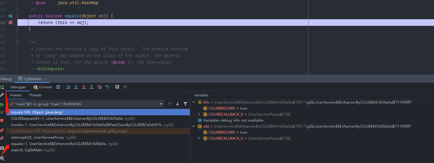Click the Step Out icon
The width and height of the screenshot is (434, 163).
92,87
